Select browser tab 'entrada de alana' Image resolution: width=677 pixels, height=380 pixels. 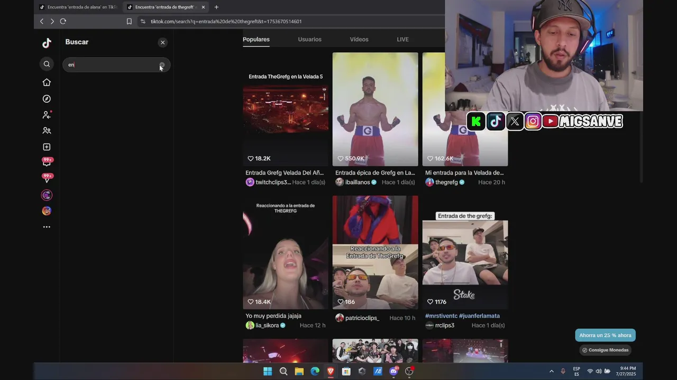[79, 7]
